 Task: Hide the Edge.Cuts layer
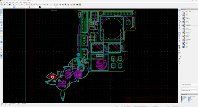pyautogui.click(x=185, y=35)
